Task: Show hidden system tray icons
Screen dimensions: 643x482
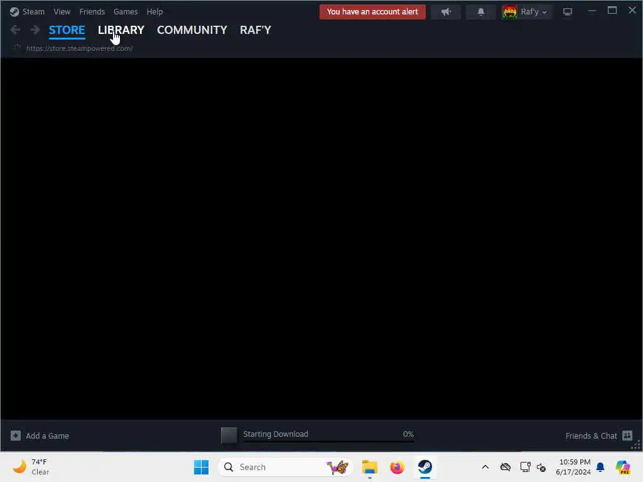Action: 485,467
